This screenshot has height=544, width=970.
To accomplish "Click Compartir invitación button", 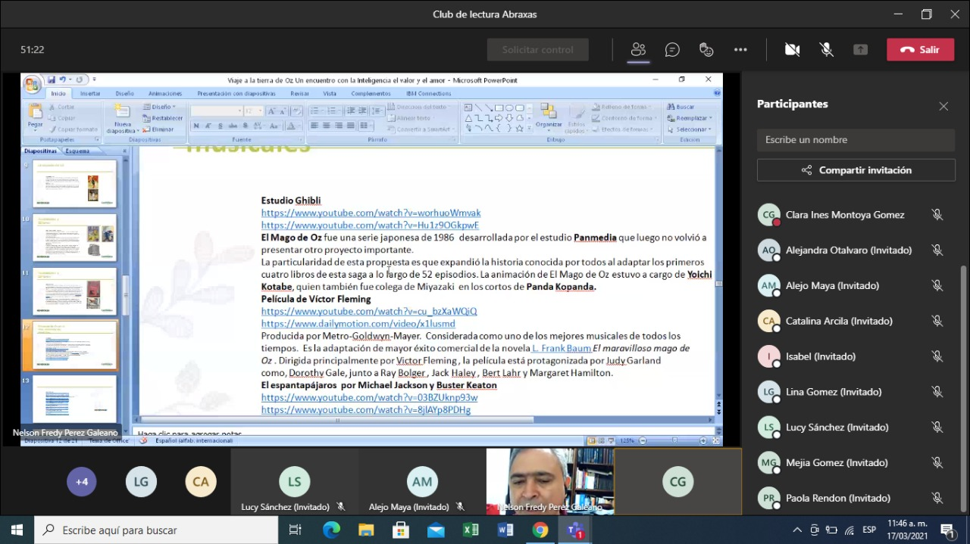I will pos(856,170).
